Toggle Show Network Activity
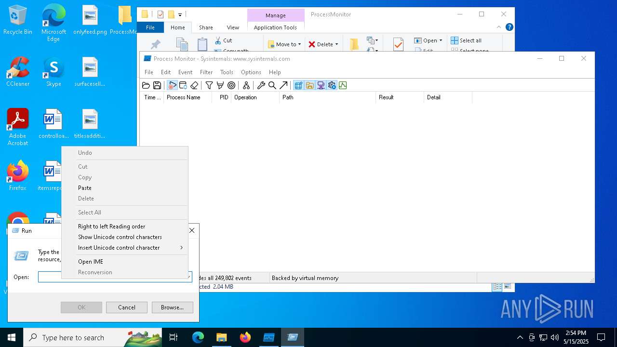617x347 pixels. tap(321, 85)
